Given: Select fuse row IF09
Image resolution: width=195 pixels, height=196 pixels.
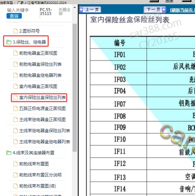Looking at the screenshot, I should [x=143, y=127].
